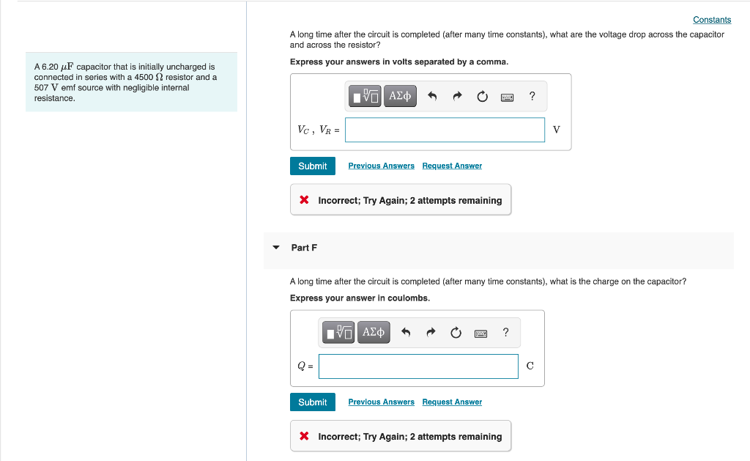Show keyboard shortcuts for Q answer

(480, 333)
